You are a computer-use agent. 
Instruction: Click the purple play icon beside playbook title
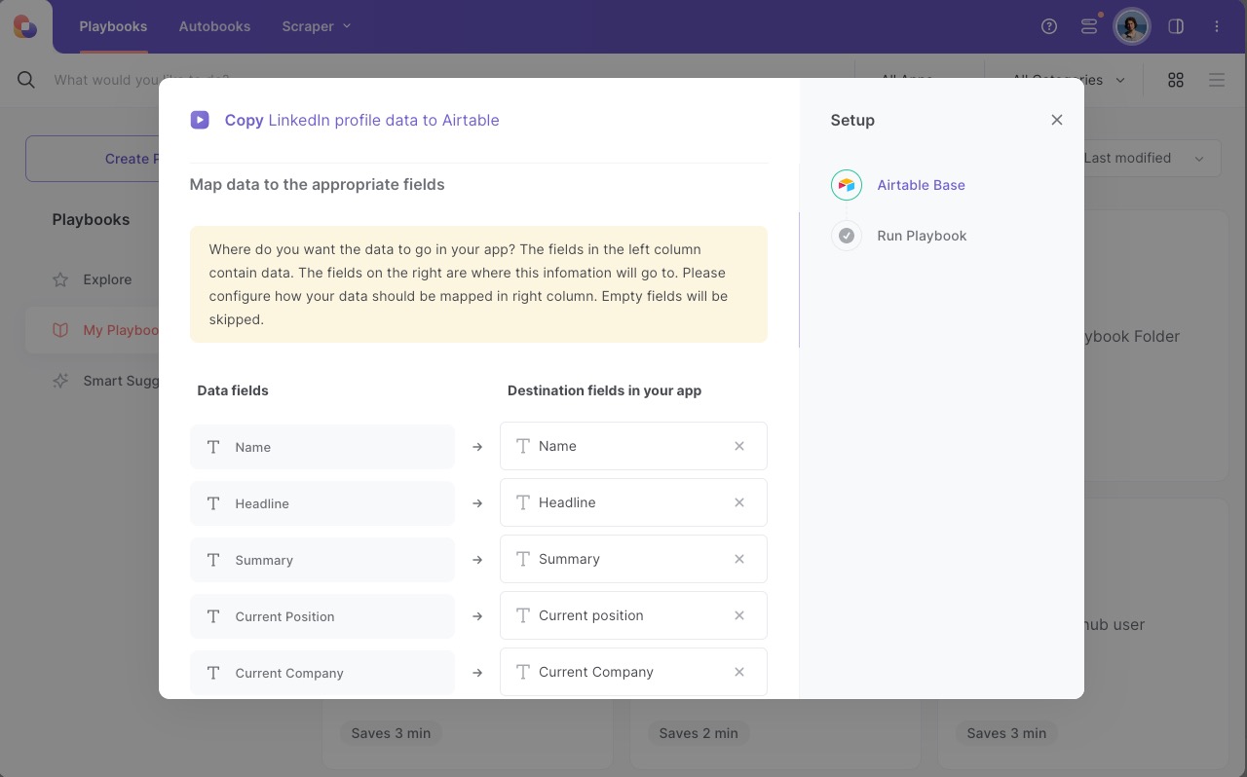point(200,120)
